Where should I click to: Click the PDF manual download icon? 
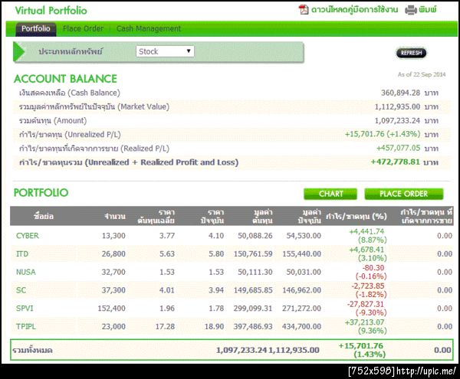click(304, 10)
